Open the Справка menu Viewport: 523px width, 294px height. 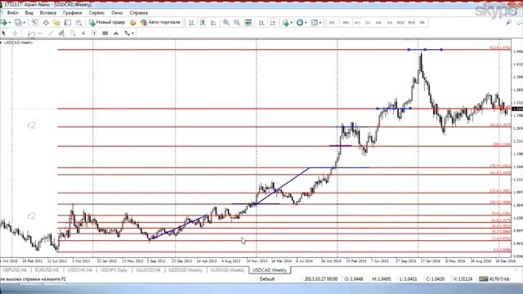tap(139, 13)
